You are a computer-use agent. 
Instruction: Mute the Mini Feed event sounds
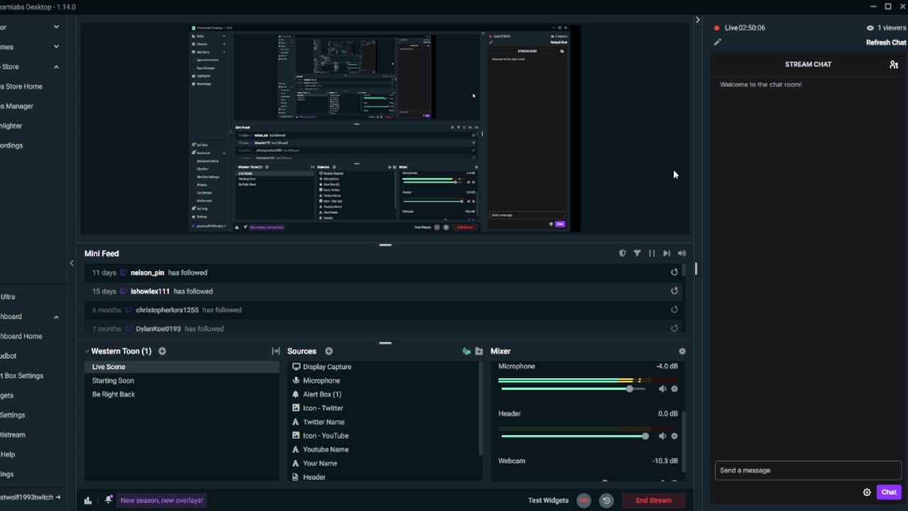(x=682, y=253)
